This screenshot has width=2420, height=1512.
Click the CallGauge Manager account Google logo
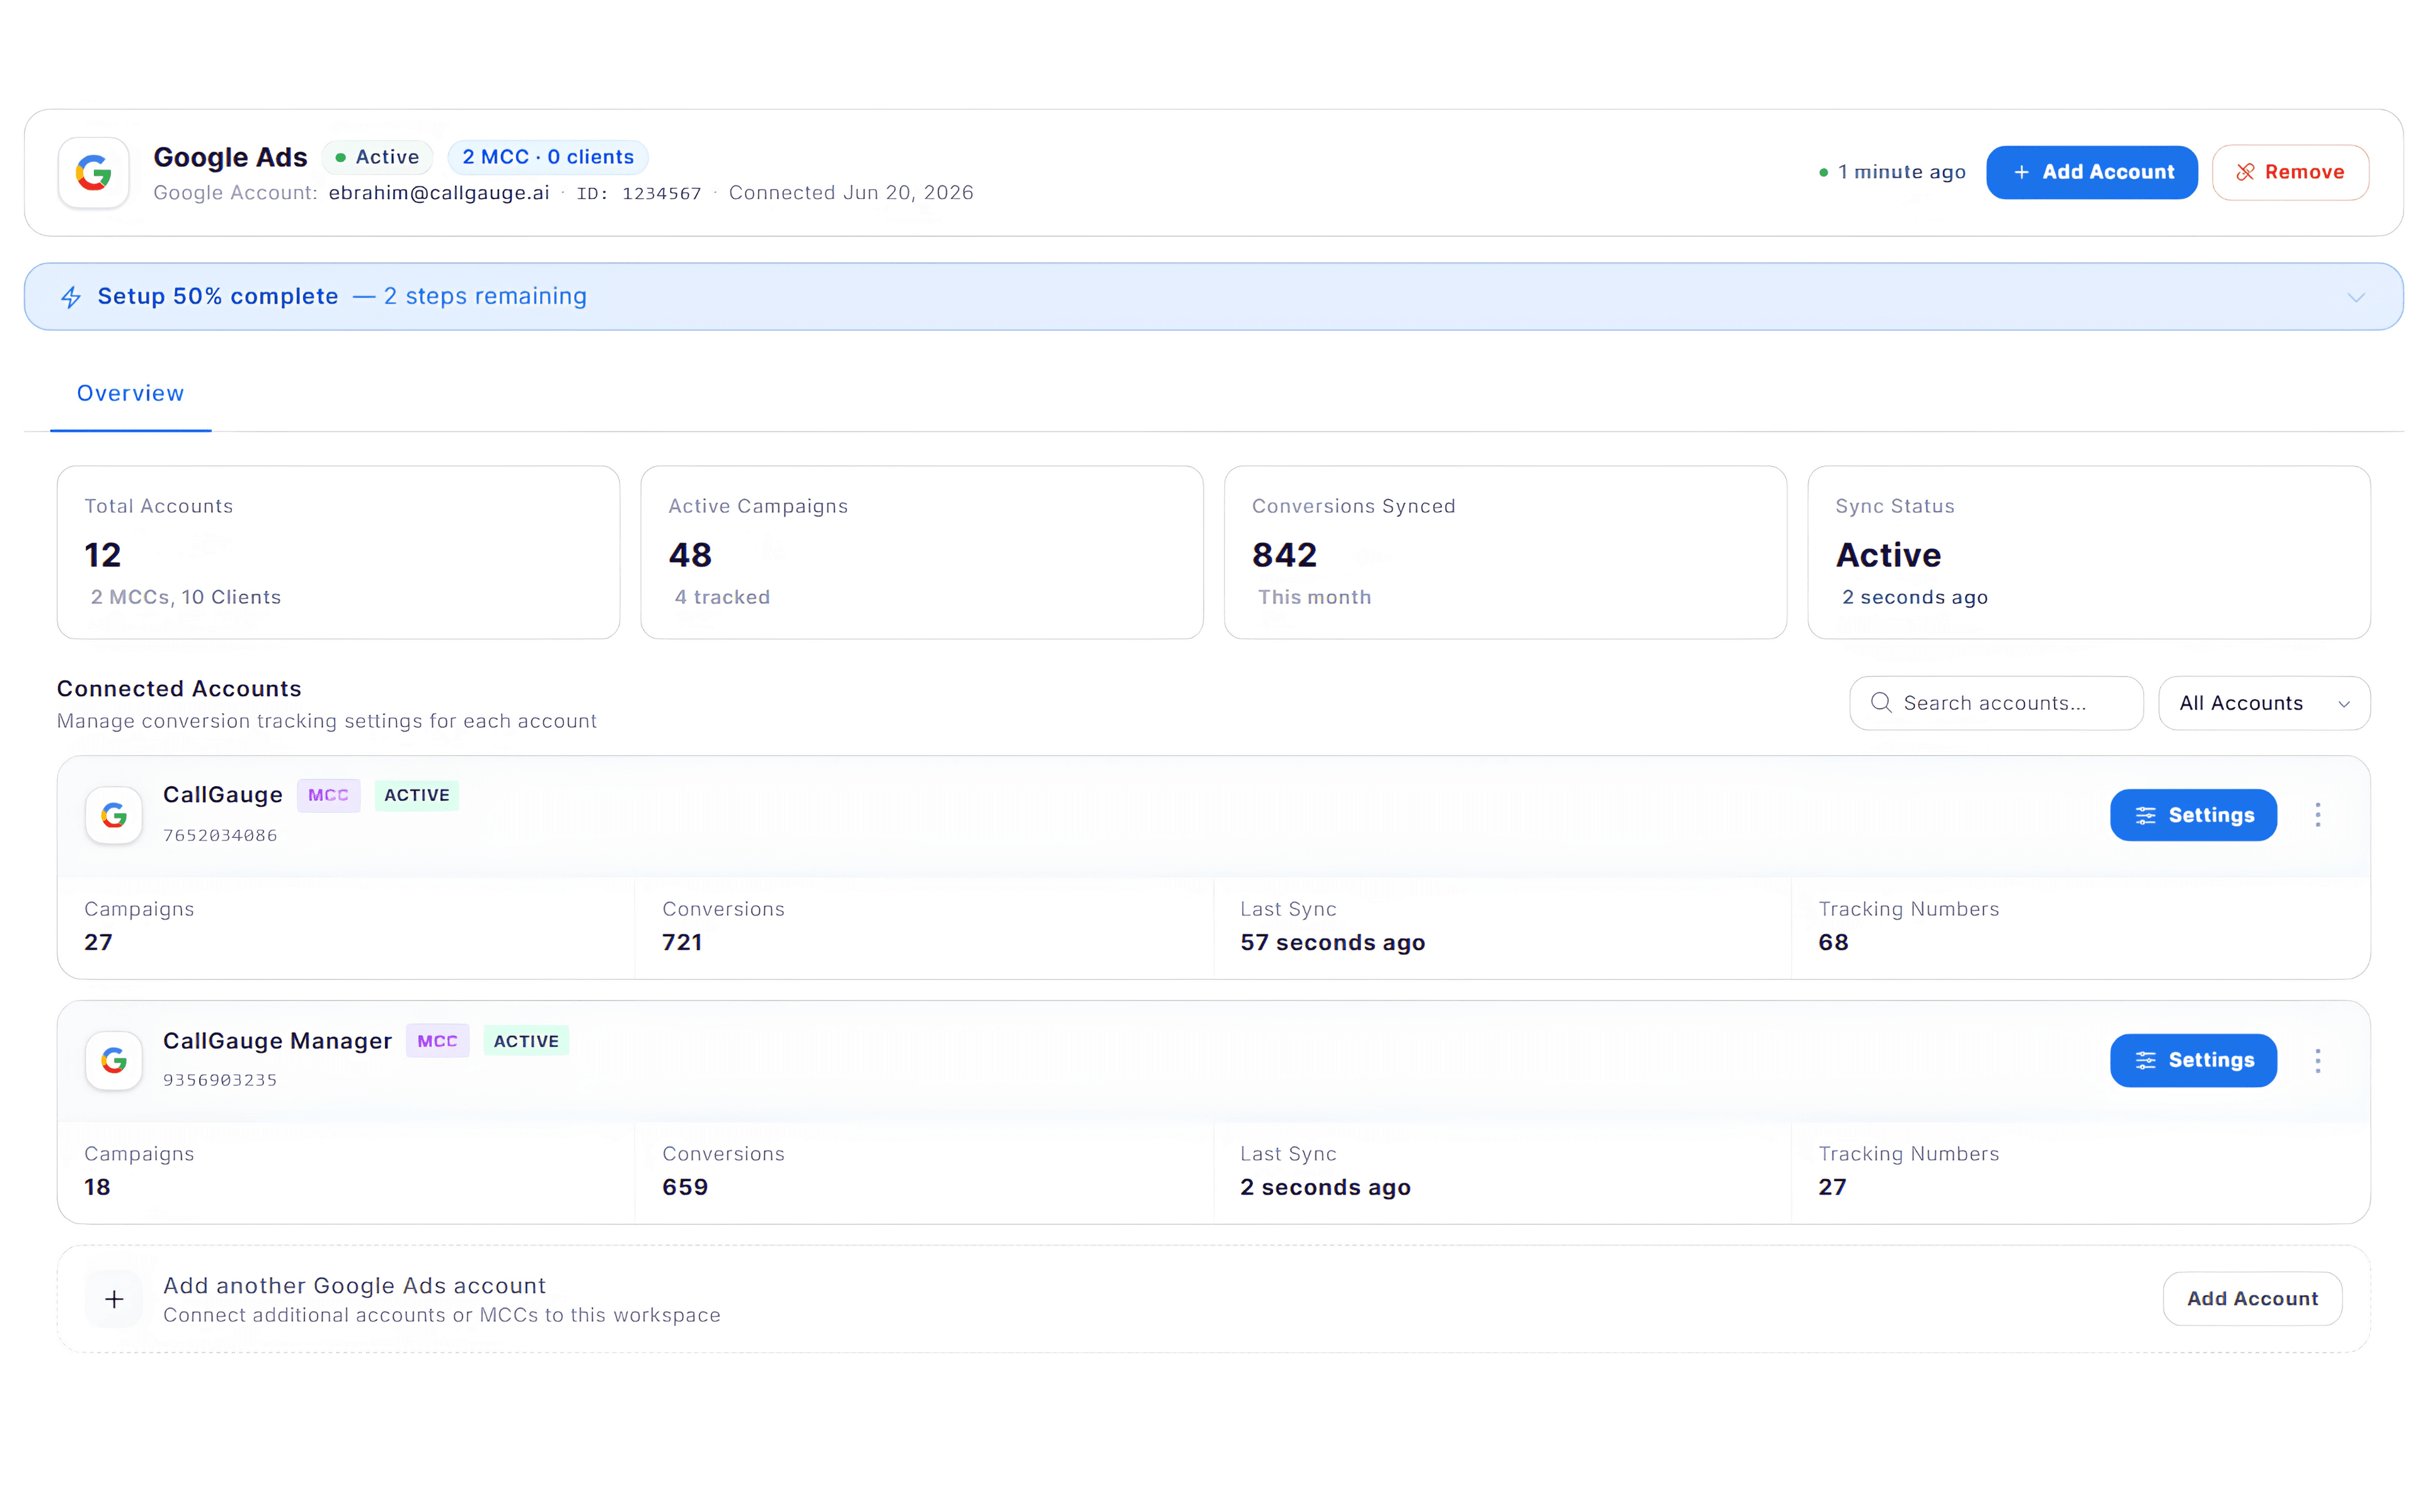(114, 1060)
